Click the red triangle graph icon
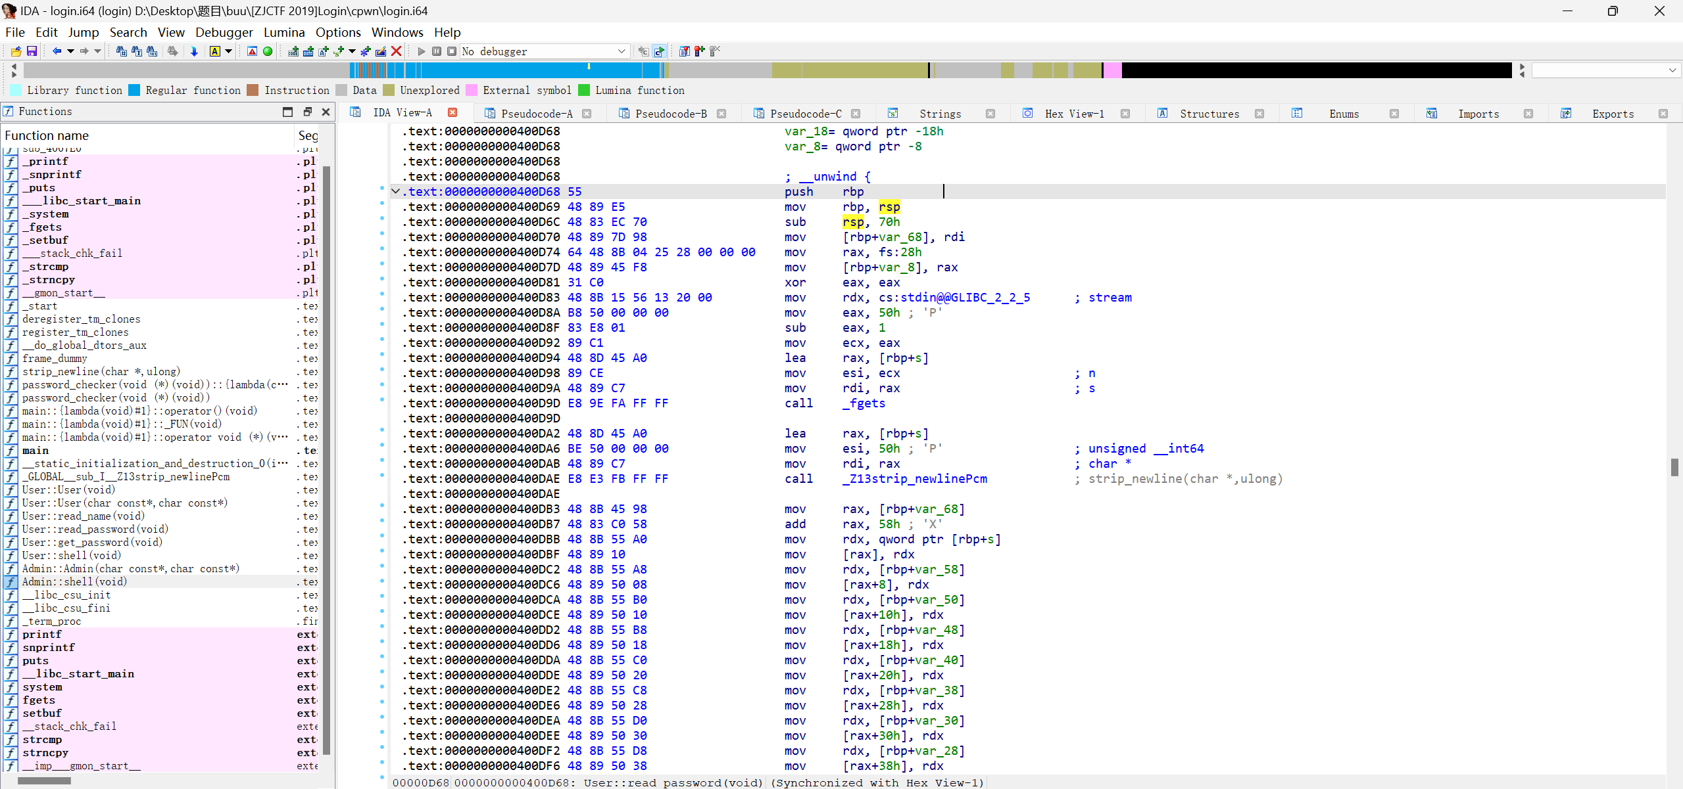The width and height of the screenshot is (1683, 789). click(252, 51)
